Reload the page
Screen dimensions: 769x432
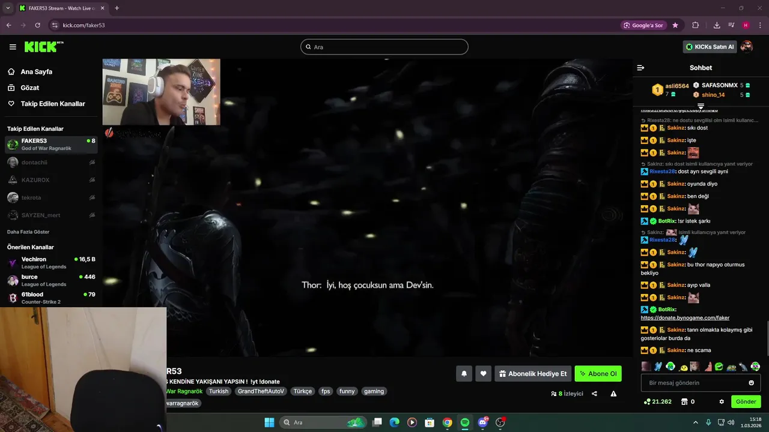(x=37, y=25)
